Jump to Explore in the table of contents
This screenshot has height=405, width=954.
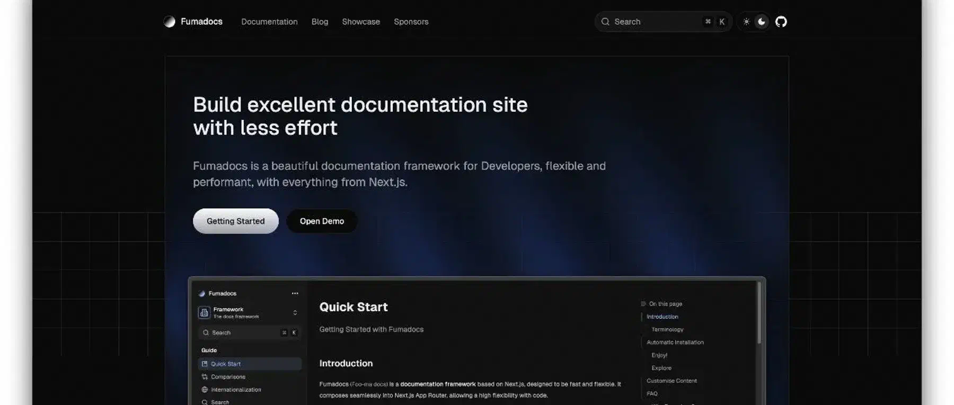coord(661,368)
